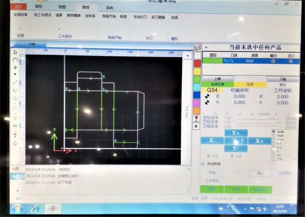
Task: Launch Internet Explorer from taskbar
Action: 35,209
